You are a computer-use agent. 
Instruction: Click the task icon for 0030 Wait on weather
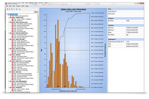tap(12, 19)
